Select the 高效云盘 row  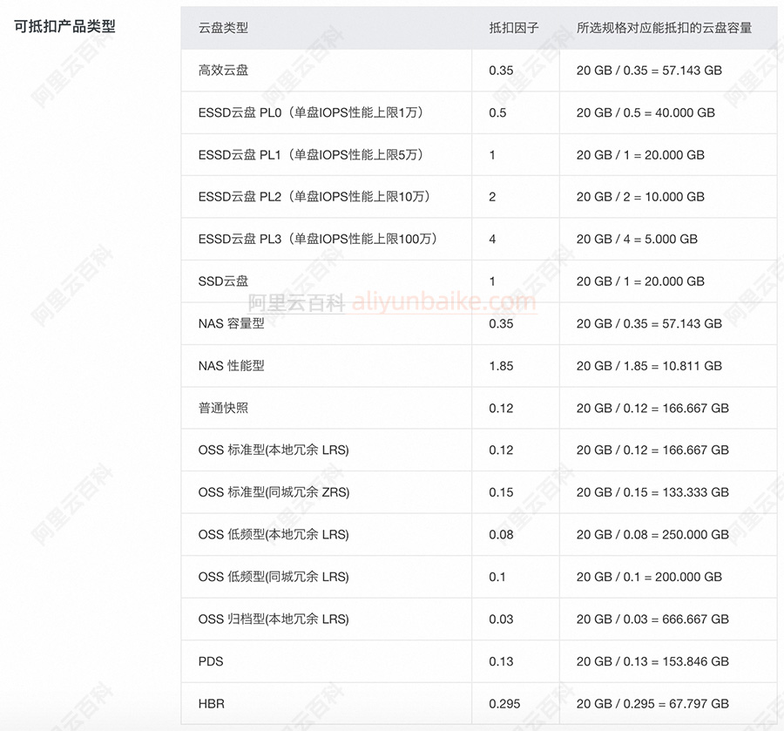222,70
